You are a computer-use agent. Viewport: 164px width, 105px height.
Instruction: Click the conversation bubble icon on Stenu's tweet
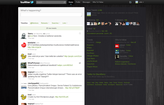(x=80, y=33)
